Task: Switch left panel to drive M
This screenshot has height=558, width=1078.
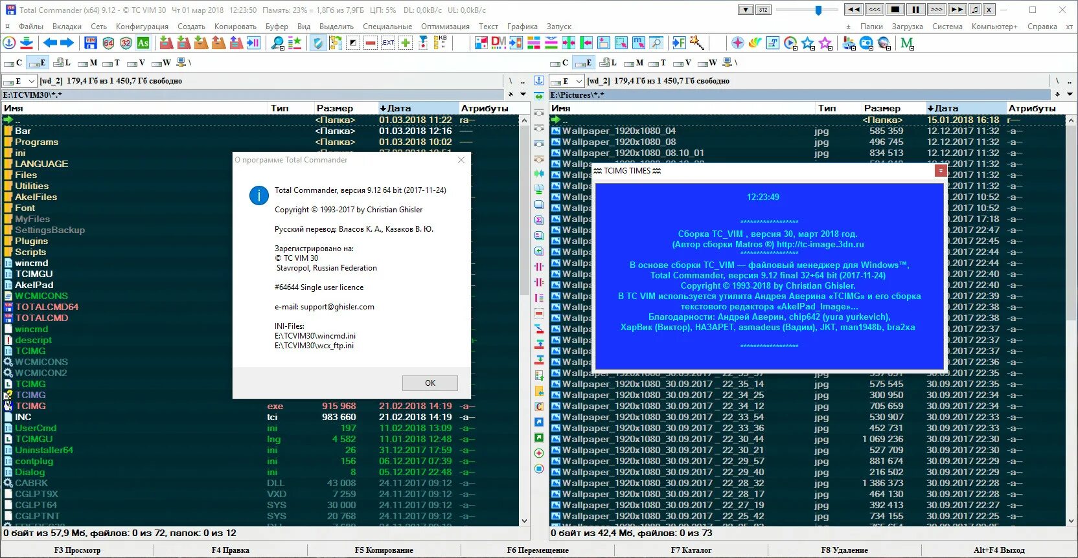Action: coord(87,63)
